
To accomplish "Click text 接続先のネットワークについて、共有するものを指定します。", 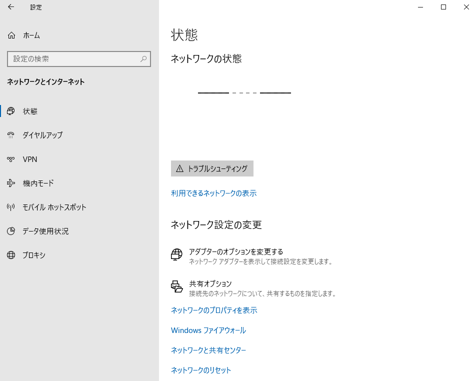I will point(262,293).
